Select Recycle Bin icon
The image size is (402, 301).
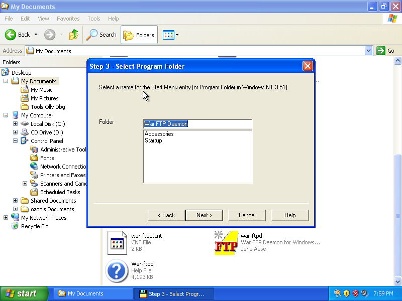(15, 226)
